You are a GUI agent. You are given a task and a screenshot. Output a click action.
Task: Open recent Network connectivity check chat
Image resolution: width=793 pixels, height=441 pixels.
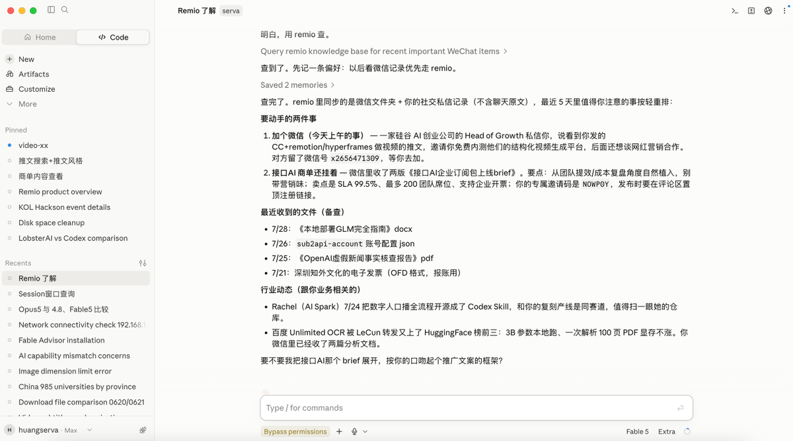pos(77,325)
